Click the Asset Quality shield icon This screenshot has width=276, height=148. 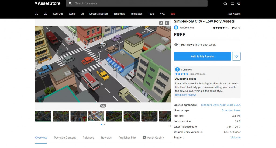tap(144, 138)
